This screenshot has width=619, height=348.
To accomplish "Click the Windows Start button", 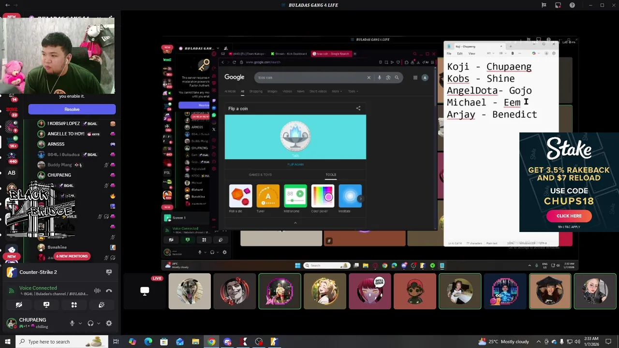I will 8,342.
